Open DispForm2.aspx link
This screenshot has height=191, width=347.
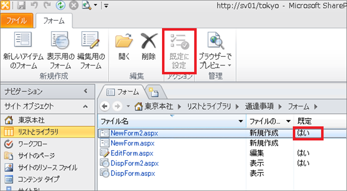coord(135,163)
